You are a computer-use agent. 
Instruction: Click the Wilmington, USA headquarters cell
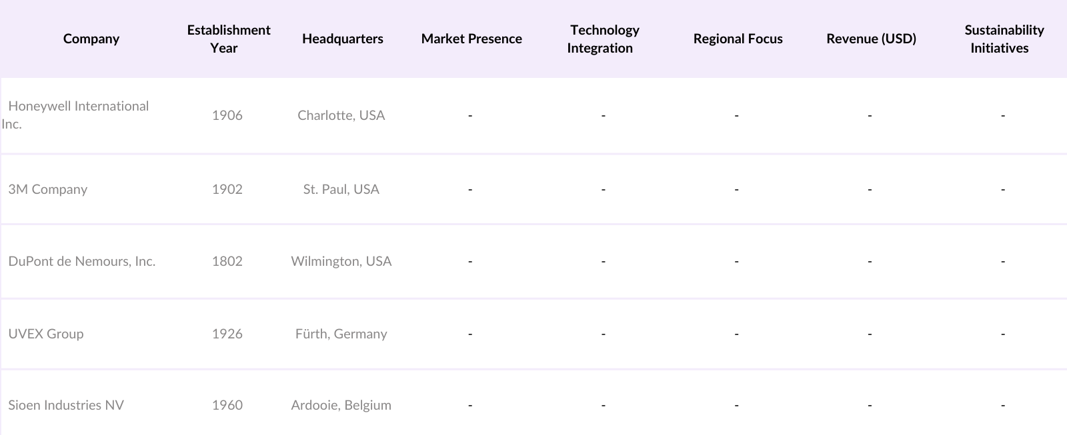tap(341, 261)
